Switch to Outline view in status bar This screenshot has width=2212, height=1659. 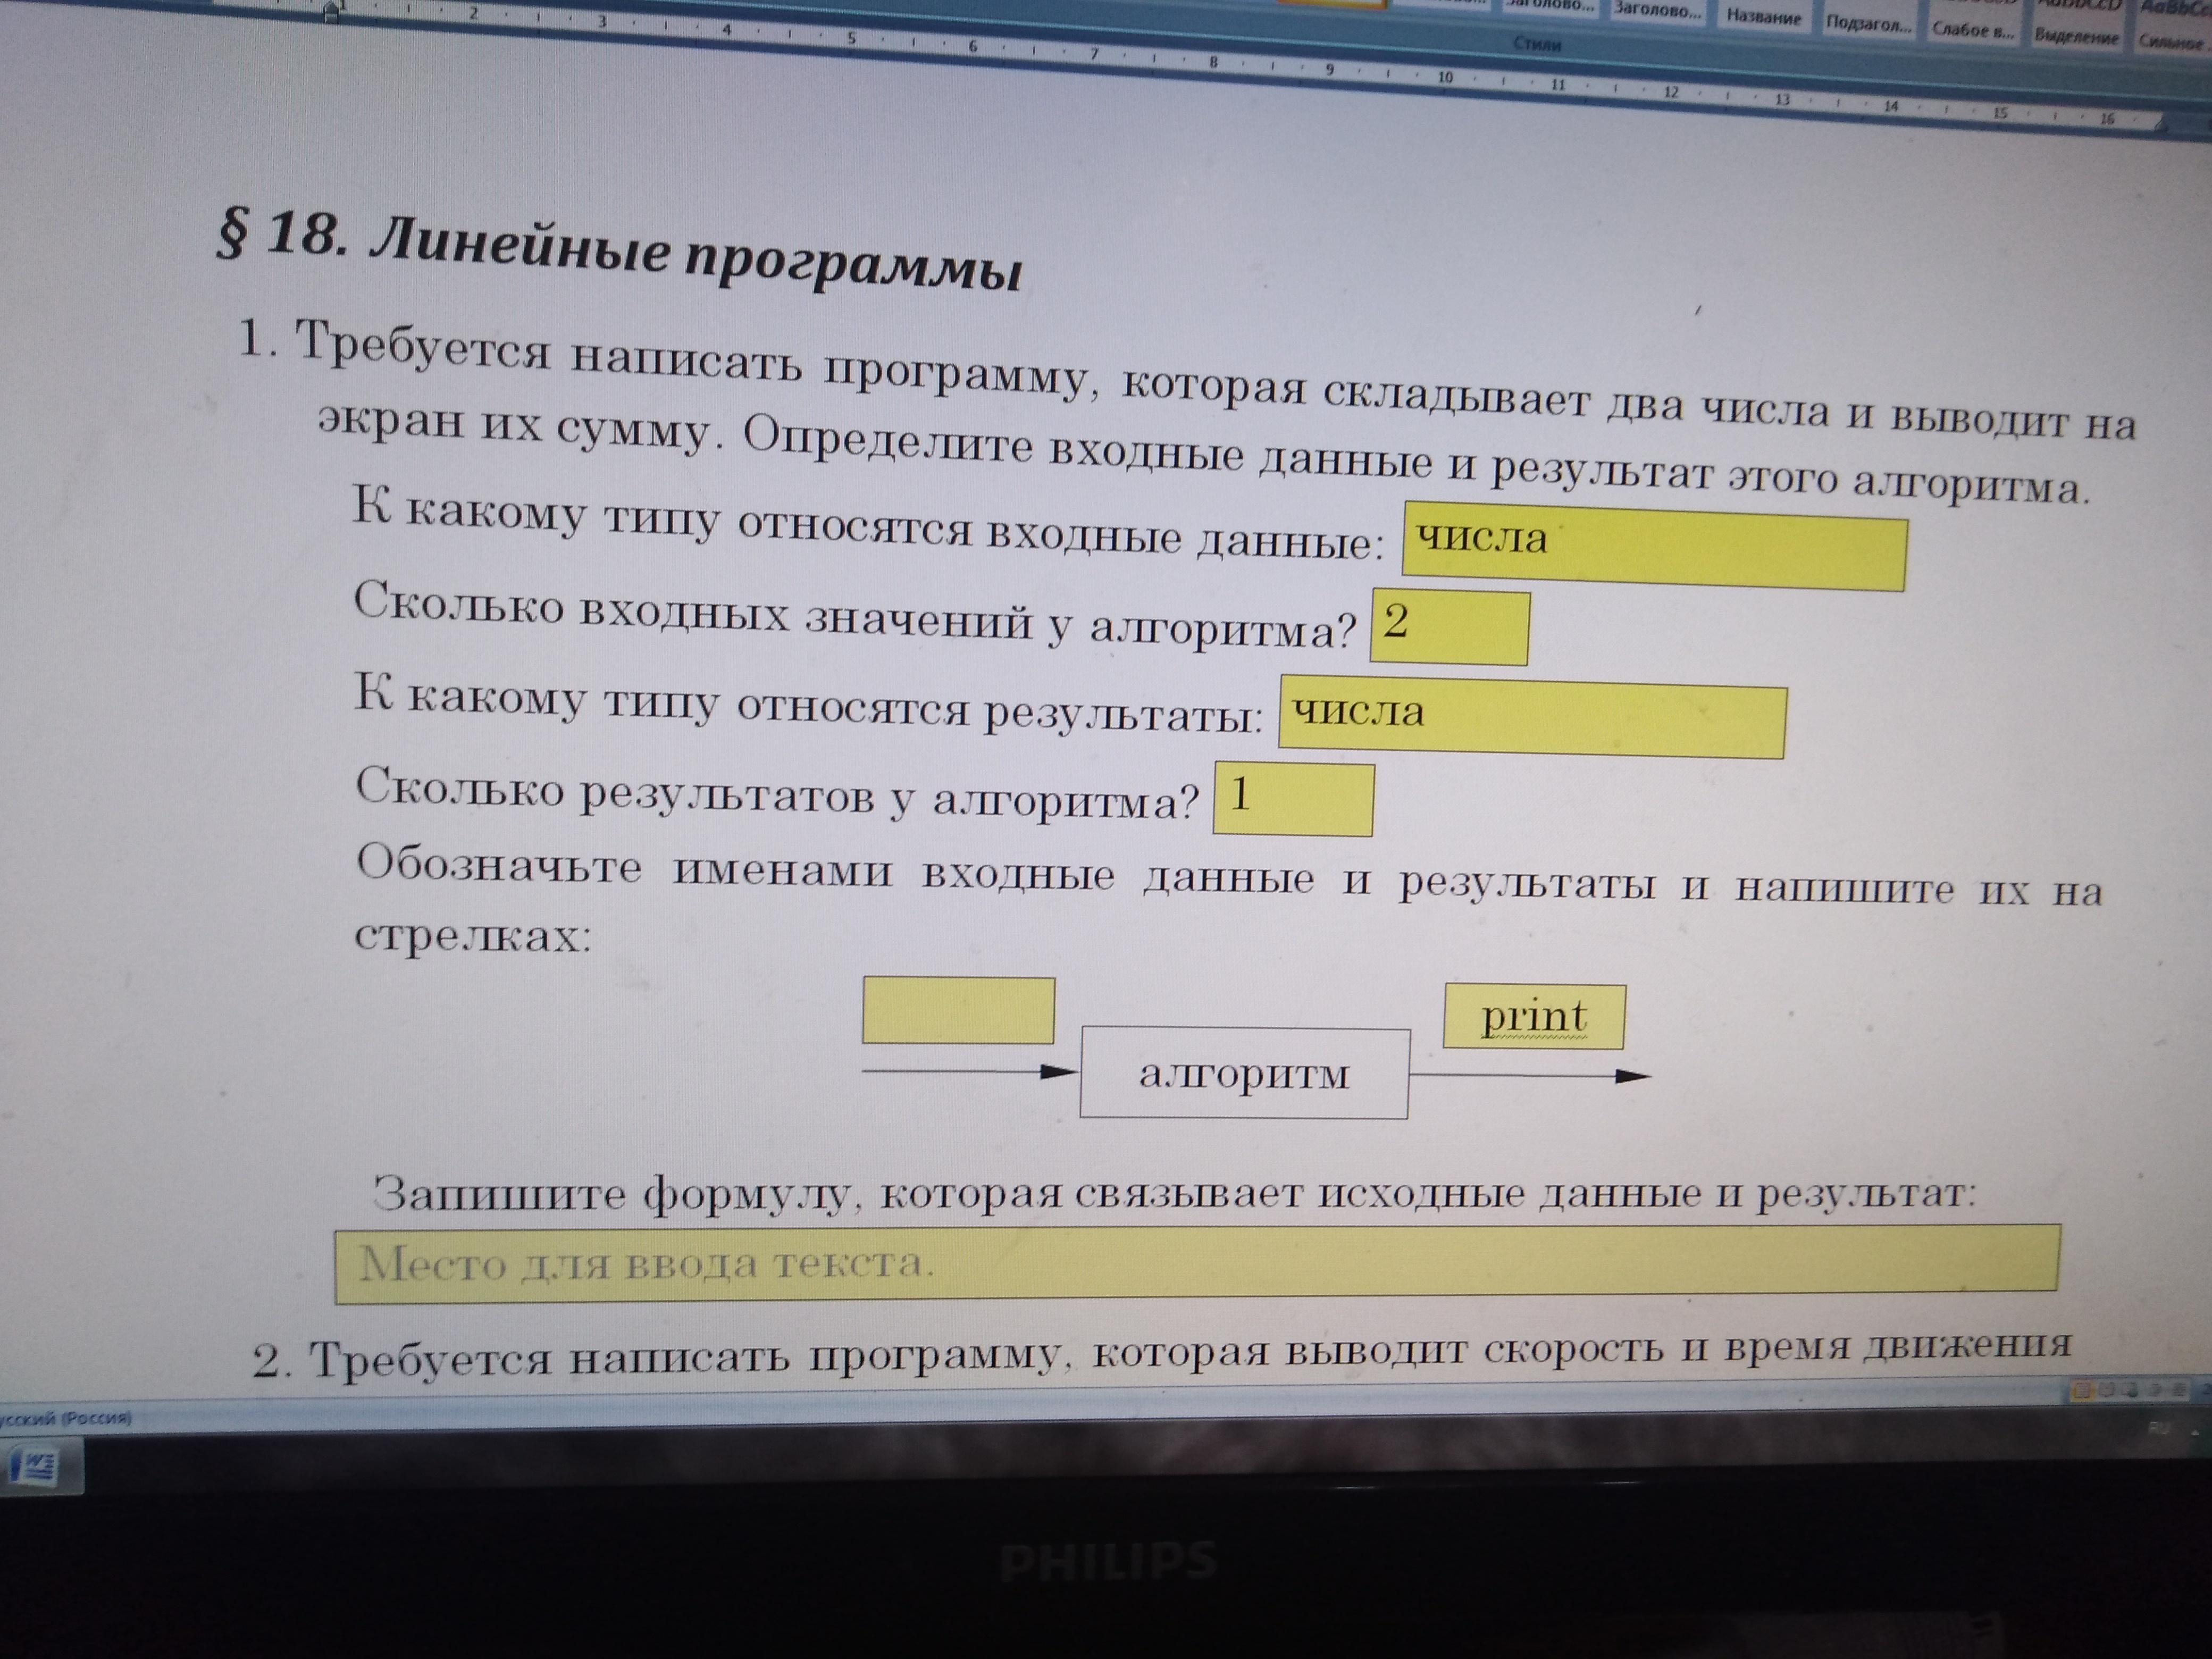tap(2155, 1390)
